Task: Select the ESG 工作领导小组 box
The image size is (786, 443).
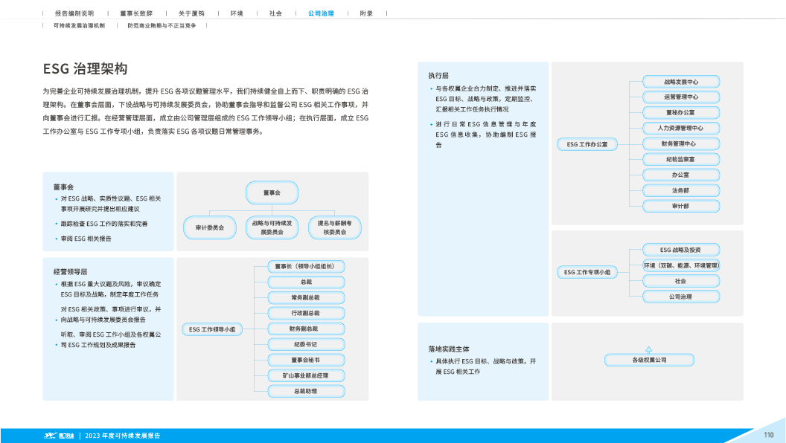Action: click(x=212, y=329)
